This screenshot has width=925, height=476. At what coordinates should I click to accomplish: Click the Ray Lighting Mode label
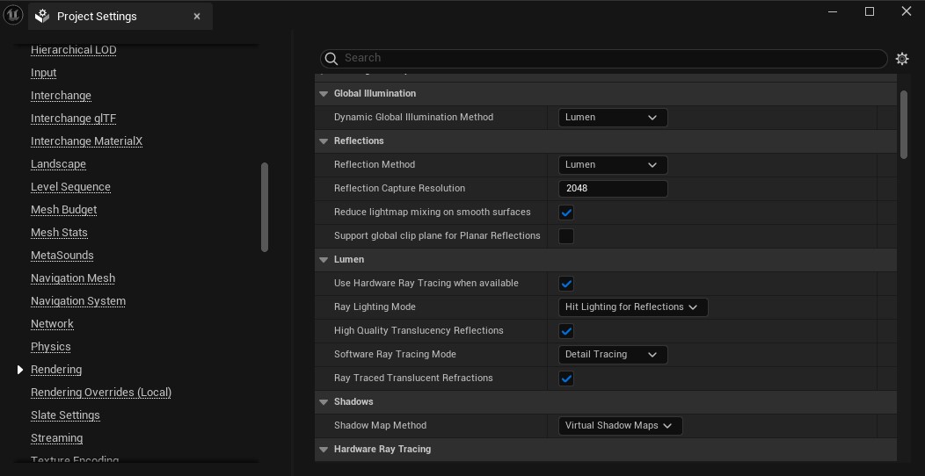(x=375, y=307)
